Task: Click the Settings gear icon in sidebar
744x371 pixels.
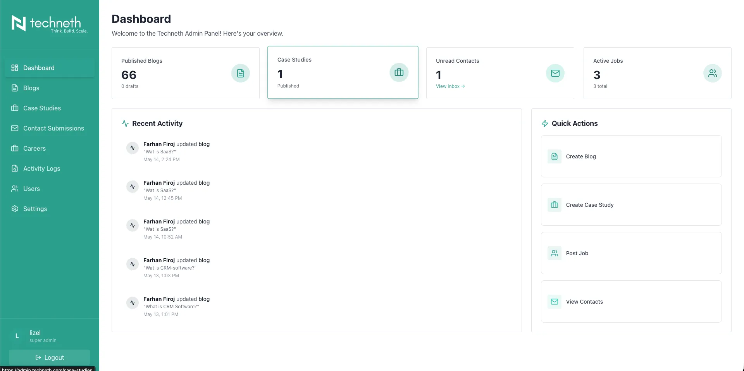Action: [x=15, y=209]
